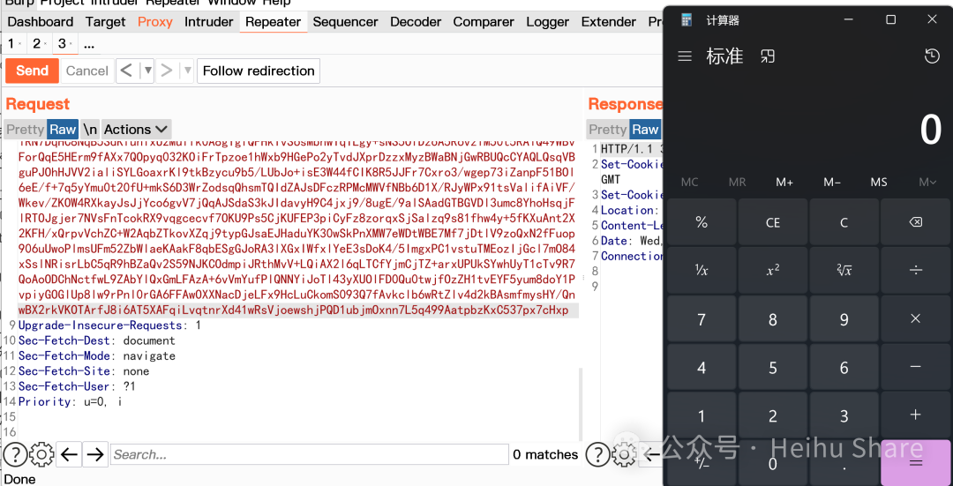
Task: Click the calculator percent key
Action: point(702,222)
